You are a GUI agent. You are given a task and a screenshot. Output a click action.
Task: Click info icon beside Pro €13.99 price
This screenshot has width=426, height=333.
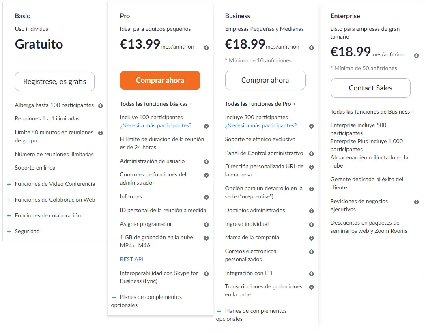click(206, 48)
